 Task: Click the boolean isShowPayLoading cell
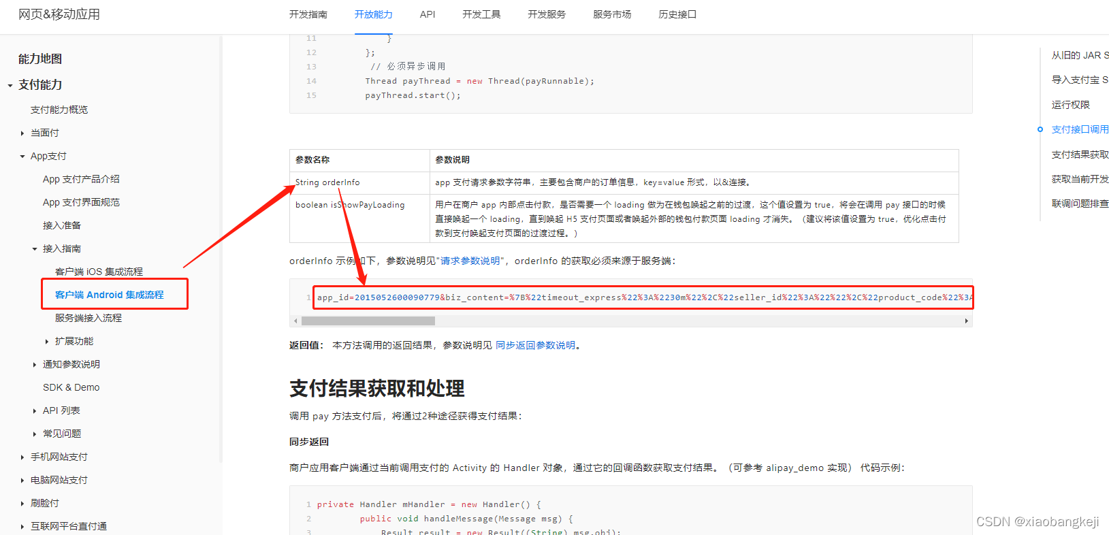tap(359, 218)
